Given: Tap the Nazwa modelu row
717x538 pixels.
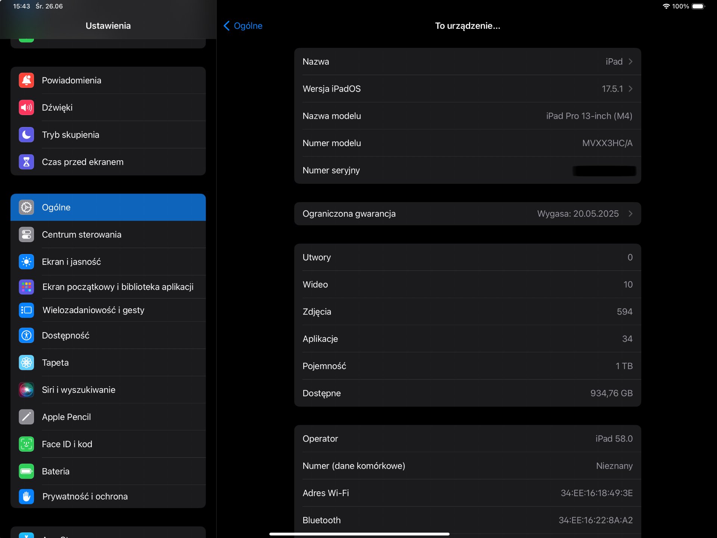Looking at the screenshot, I should point(468,116).
